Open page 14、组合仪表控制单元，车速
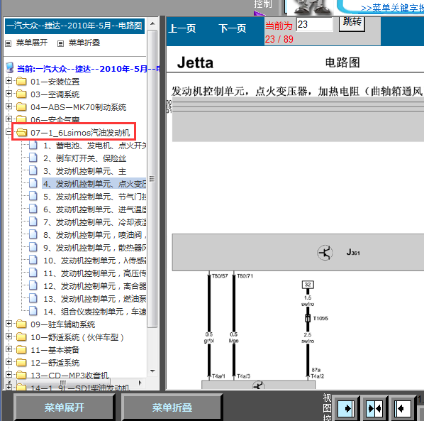The image size is (424, 421). click(94, 312)
